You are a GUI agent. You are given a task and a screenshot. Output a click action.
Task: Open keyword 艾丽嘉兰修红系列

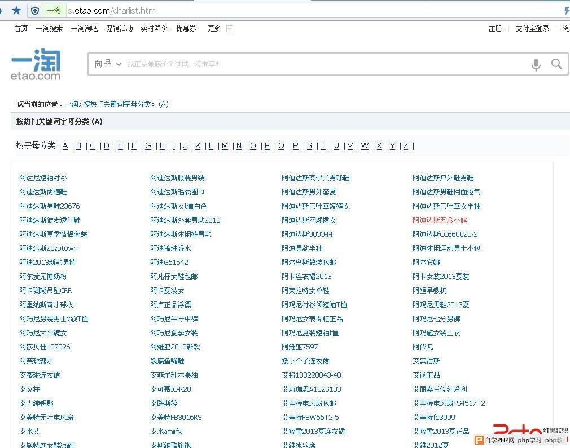(x=440, y=389)
